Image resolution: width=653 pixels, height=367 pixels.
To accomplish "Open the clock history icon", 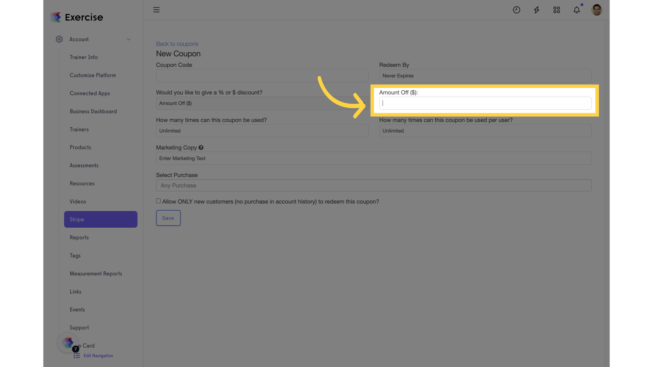I will coord(516,10).
